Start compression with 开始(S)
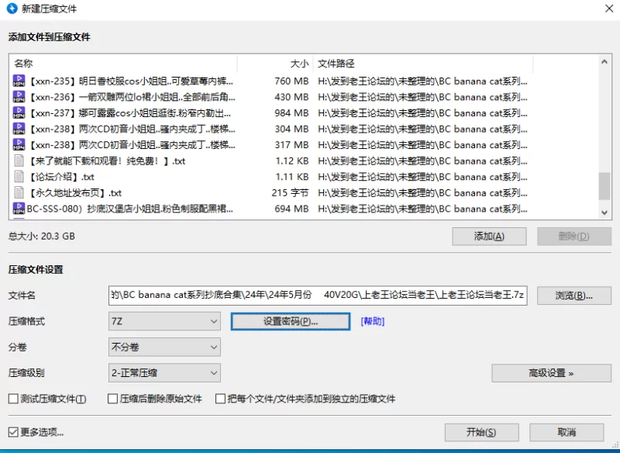620x453 pixels. pos(481,432)
